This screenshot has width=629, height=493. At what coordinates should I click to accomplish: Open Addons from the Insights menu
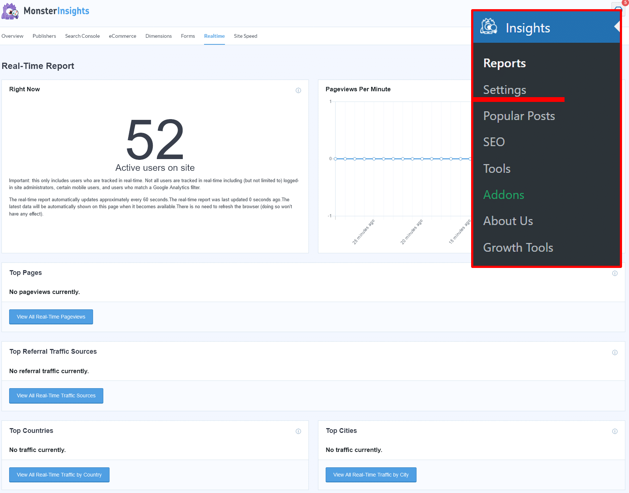point(504,195)
